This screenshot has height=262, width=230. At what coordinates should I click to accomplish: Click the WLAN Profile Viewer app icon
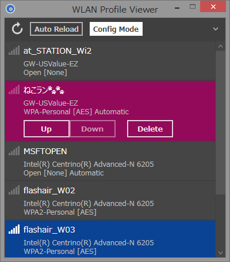click(10, 9)
